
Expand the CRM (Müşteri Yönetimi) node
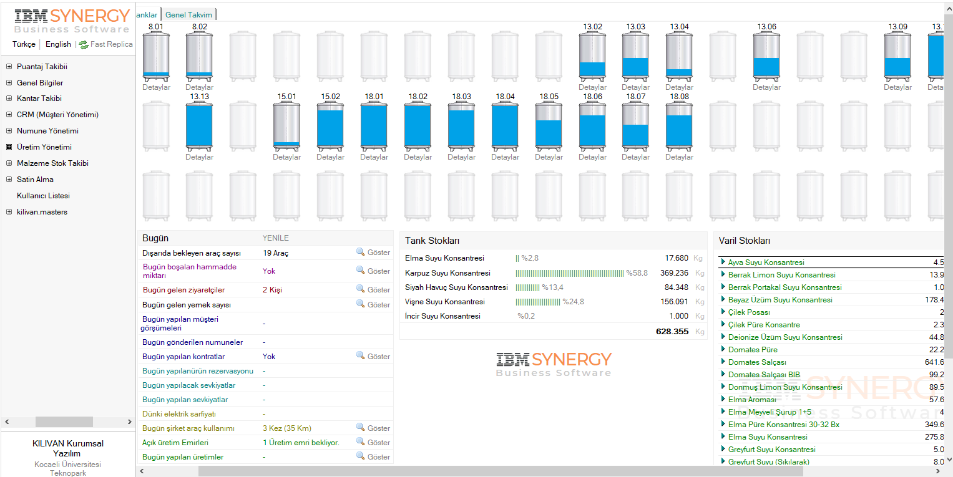click(9, 115)
